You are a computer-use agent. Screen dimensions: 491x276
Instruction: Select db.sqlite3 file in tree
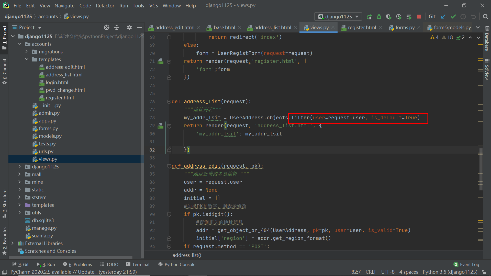point(43,220)
